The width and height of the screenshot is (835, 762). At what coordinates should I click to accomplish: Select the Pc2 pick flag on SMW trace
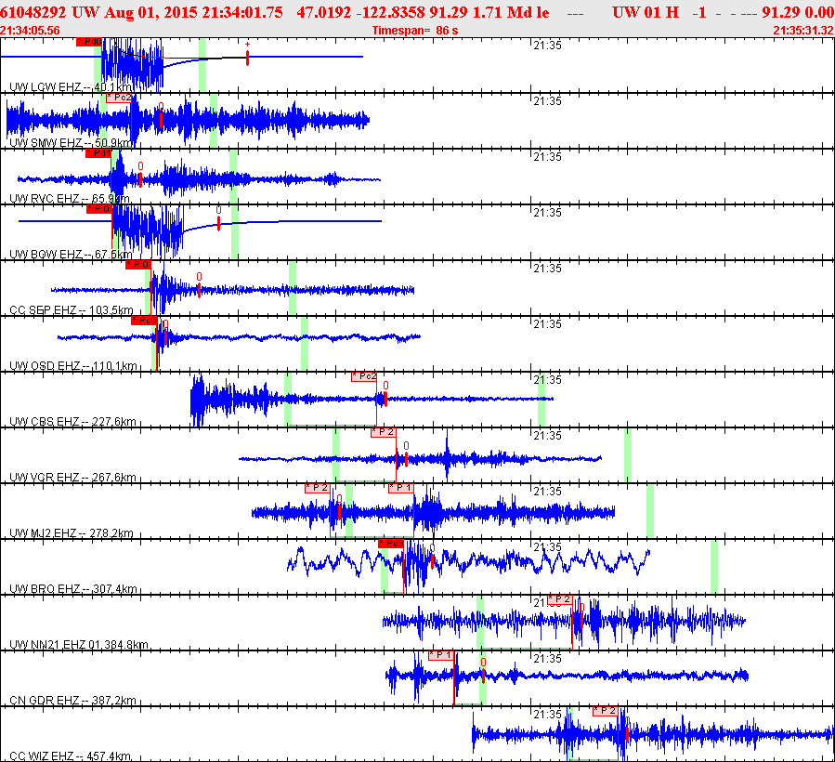tap(119, 98)
